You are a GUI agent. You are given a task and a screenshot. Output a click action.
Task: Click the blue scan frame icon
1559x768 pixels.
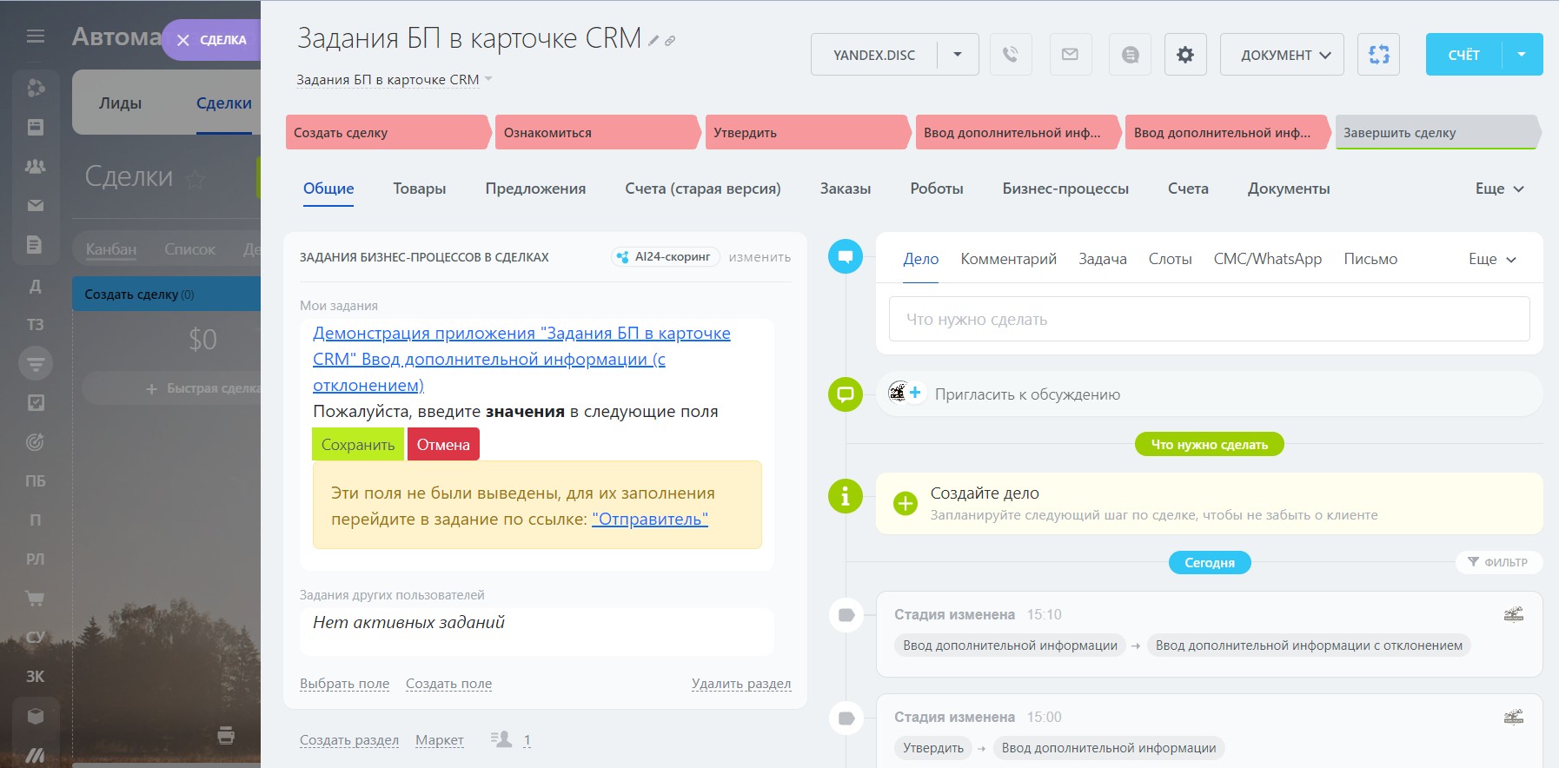(x=1378, y=55)
